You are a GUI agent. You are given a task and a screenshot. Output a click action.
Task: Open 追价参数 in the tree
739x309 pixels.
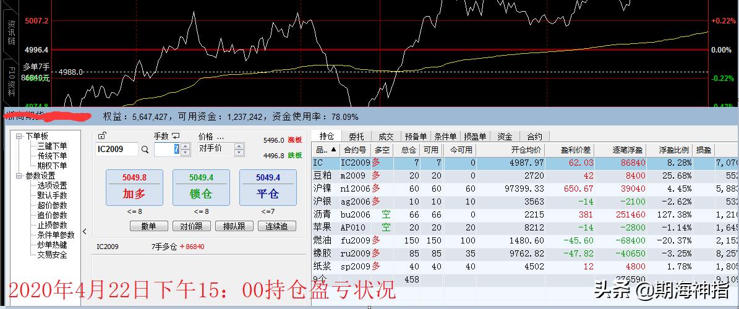[53, 215]
